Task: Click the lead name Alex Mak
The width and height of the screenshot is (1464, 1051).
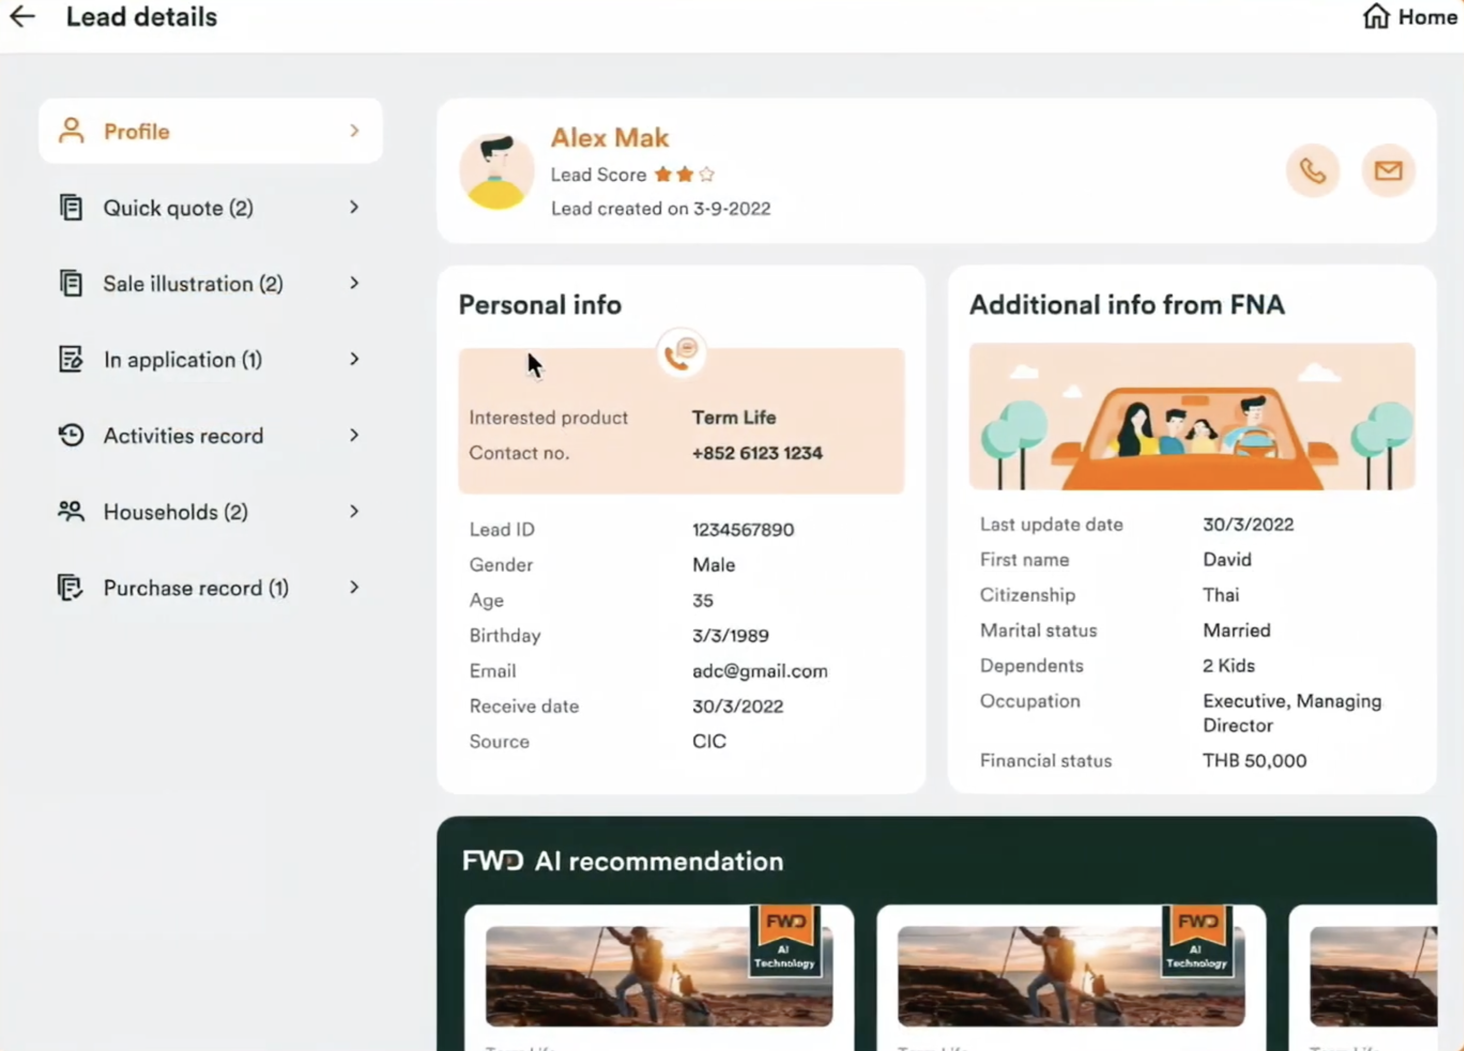Action: (x=609, y=137)
